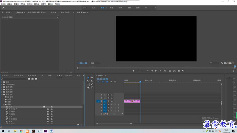Open timeline display settings wrench

coord(115,82)
